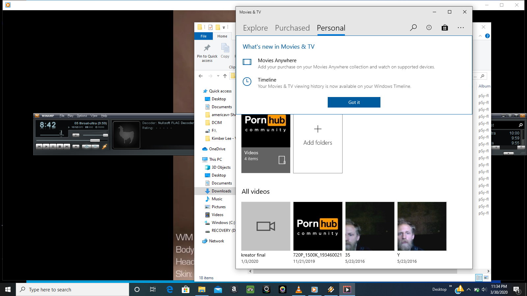This screenshot has width=527, height=296.
Task: Click the Add folders tile
Action: coord(318,144)
